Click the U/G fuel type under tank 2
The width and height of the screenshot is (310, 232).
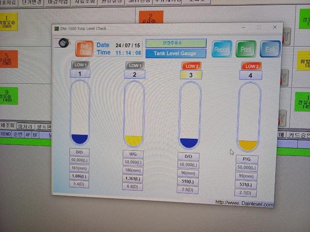click(133, 154)
